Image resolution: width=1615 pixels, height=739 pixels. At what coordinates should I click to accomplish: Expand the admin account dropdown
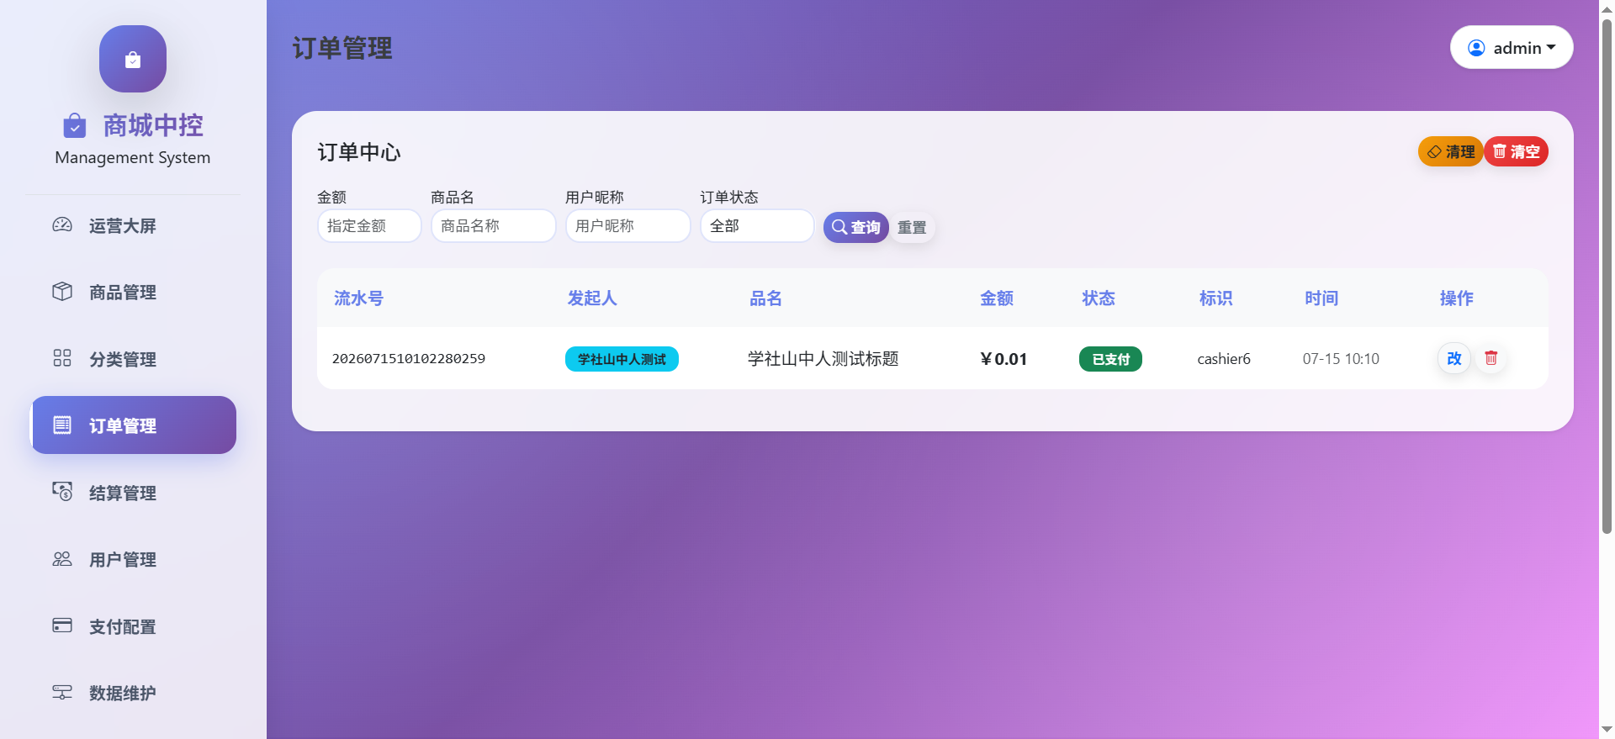pyautogui.click(x=1512, y=47)
